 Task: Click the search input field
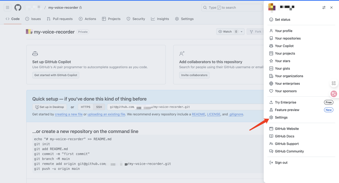(232, 8)
